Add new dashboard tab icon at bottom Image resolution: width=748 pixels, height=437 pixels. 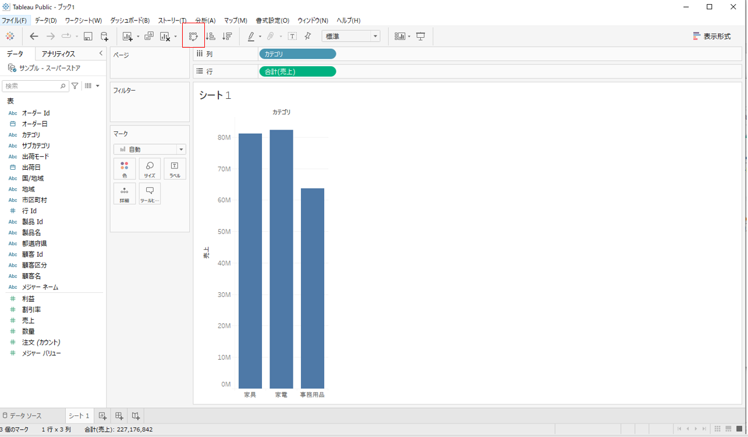coord(119,415)
